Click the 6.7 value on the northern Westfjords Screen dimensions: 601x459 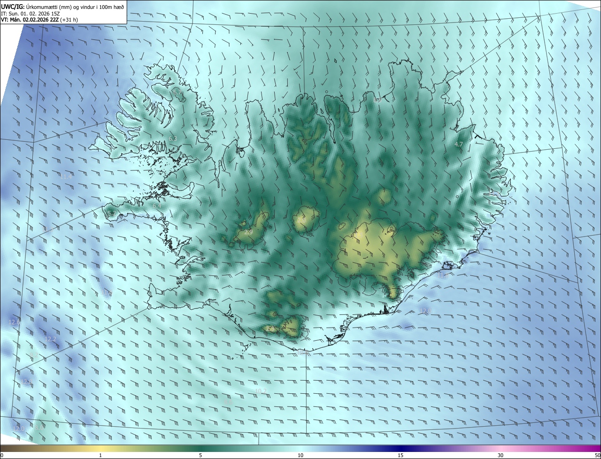pyautogui.click(x=178, y=93)
